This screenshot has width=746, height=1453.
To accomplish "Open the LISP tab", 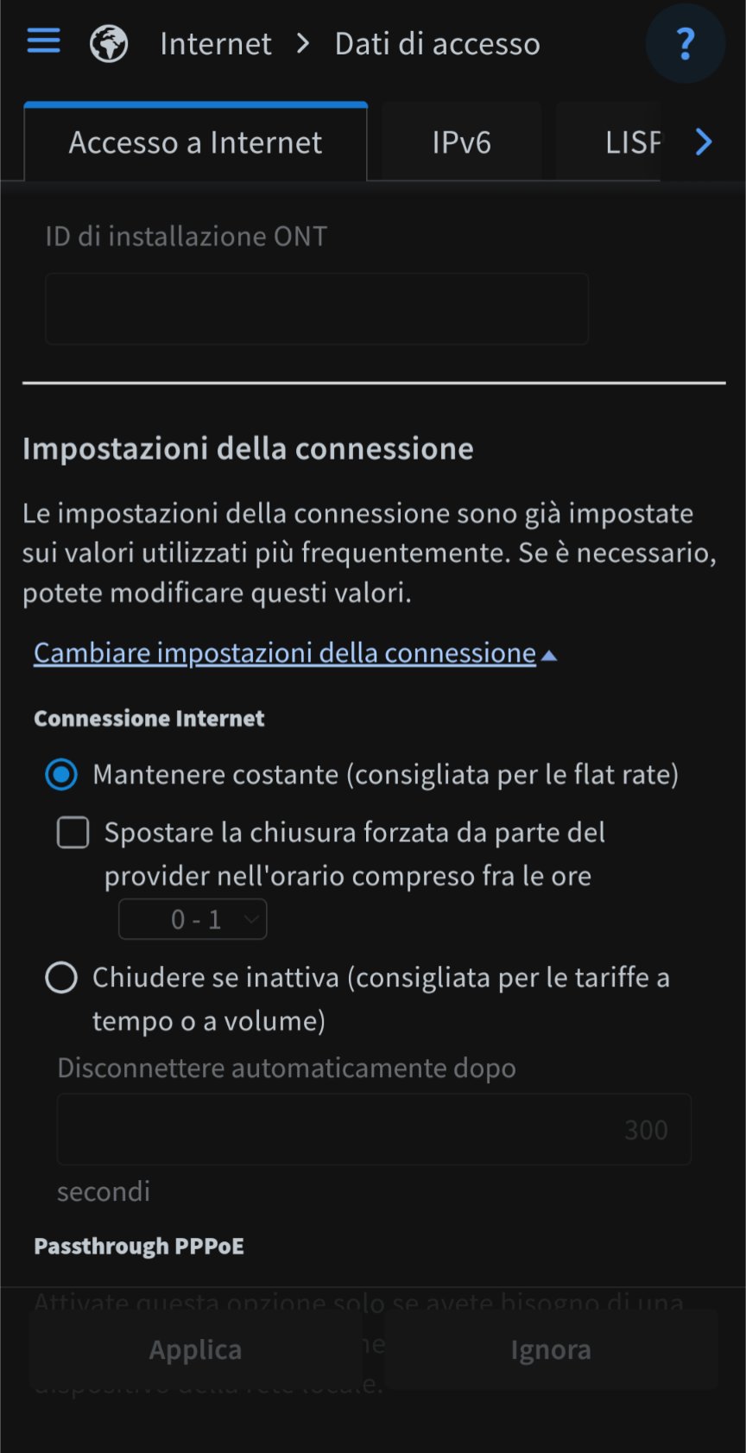I will coord(633,143).
